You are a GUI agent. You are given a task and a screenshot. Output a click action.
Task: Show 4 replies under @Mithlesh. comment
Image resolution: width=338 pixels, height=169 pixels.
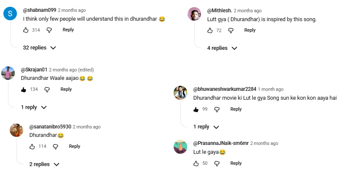click(222, 48)
